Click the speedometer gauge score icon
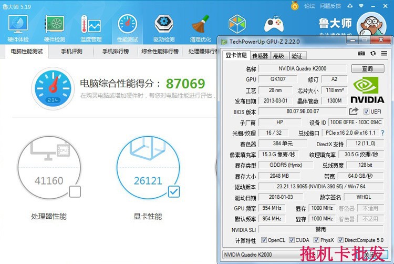 [x=53, y=88]
